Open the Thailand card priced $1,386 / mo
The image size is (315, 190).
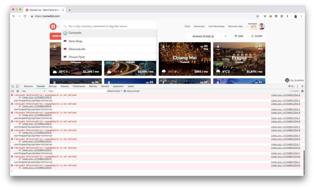[130, 68]
